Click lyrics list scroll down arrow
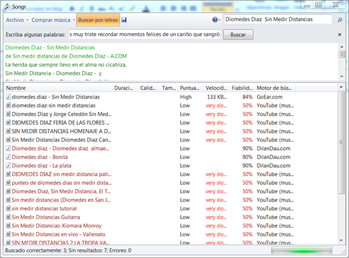This screenshot has height=258, width=349. click(342, 77)
